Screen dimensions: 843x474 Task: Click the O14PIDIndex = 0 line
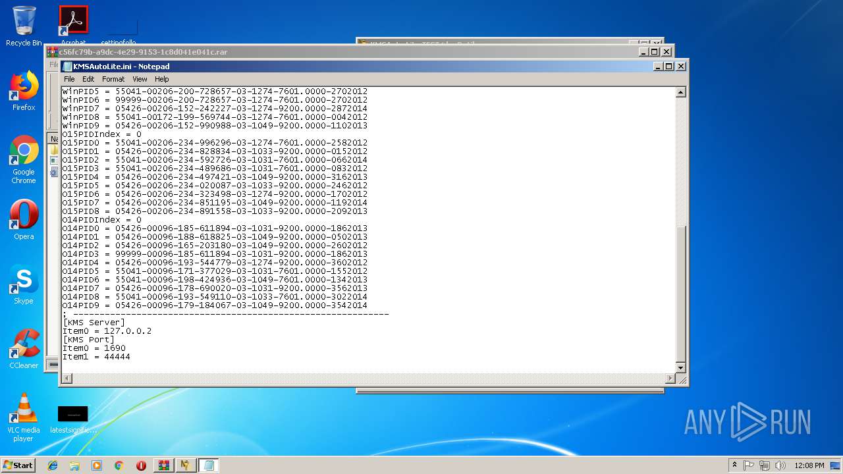pos(102,220)
